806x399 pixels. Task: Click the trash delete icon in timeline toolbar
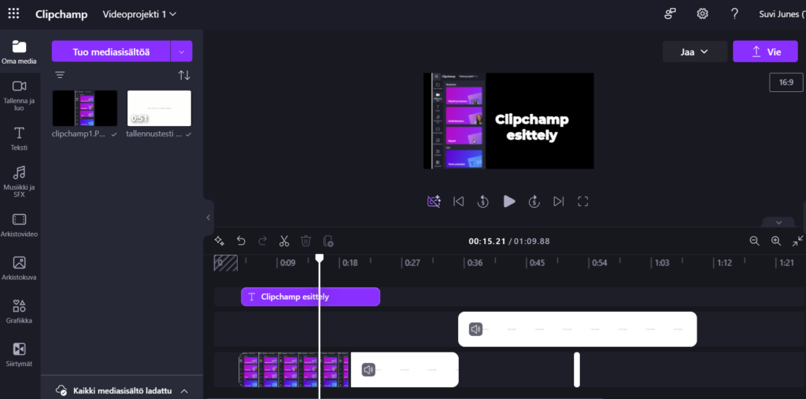pyautogui.click(x=306, y=241)
